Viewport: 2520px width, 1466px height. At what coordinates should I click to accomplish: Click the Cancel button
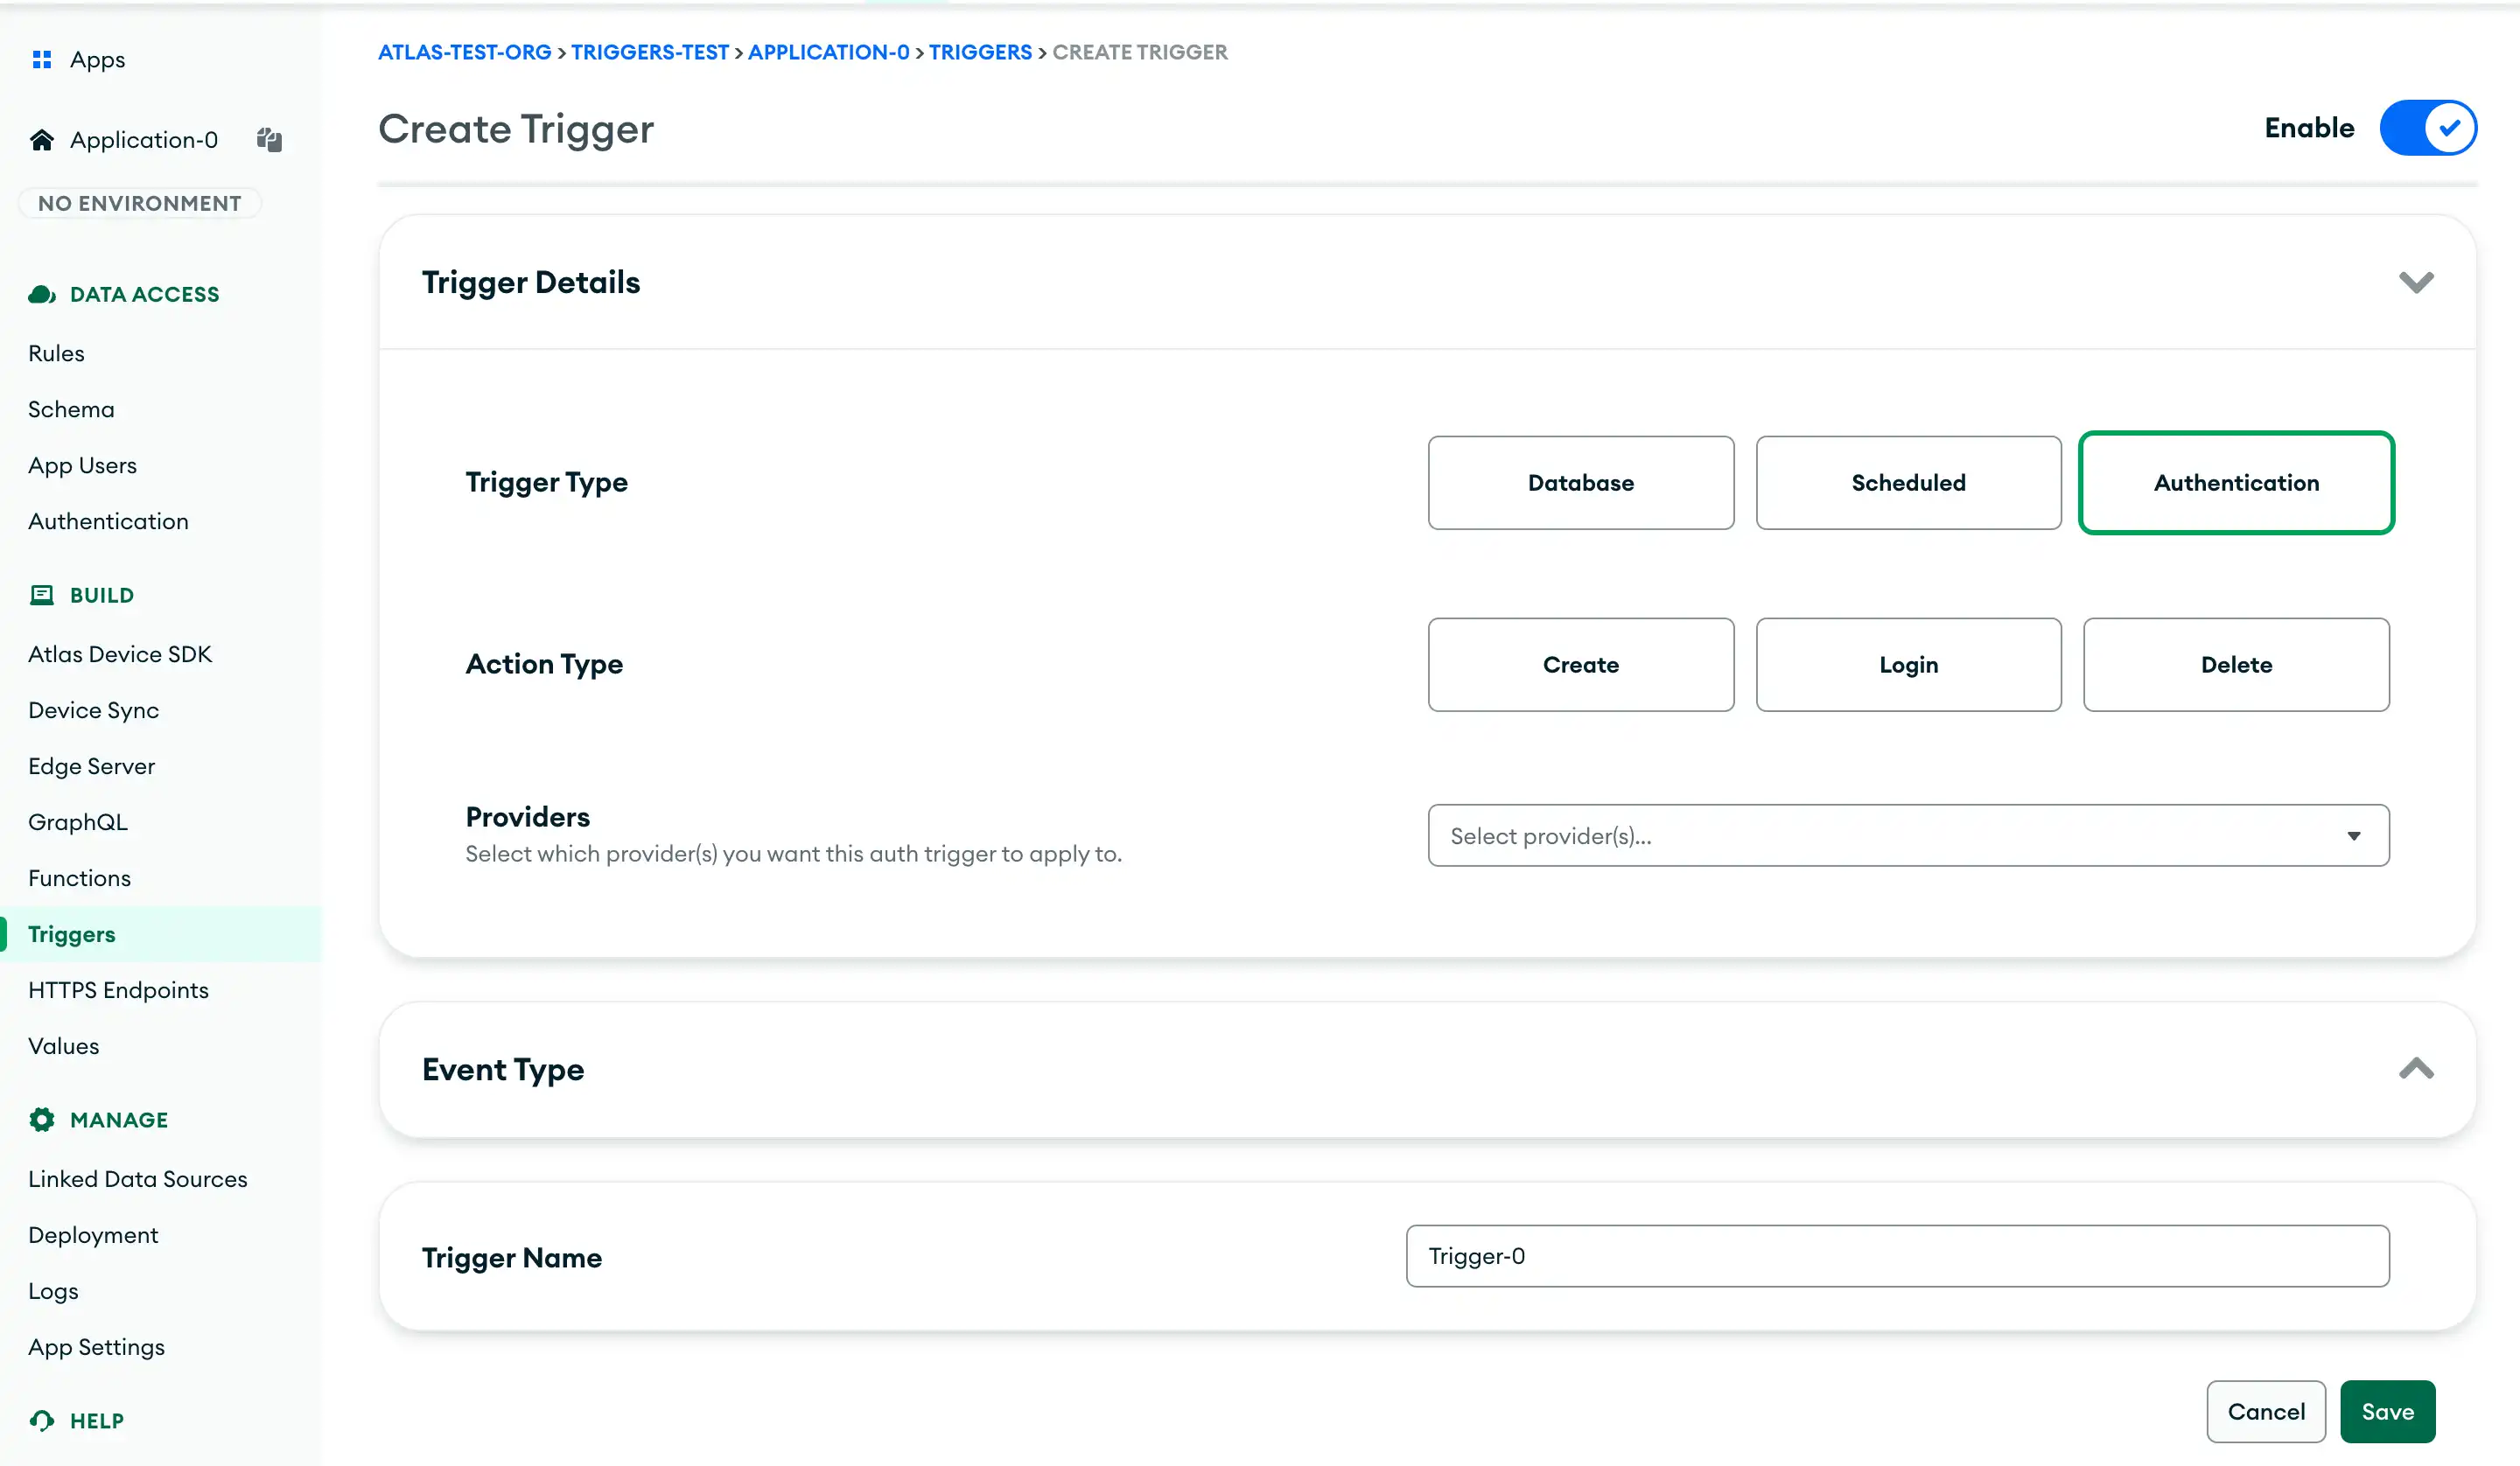2265,1410
